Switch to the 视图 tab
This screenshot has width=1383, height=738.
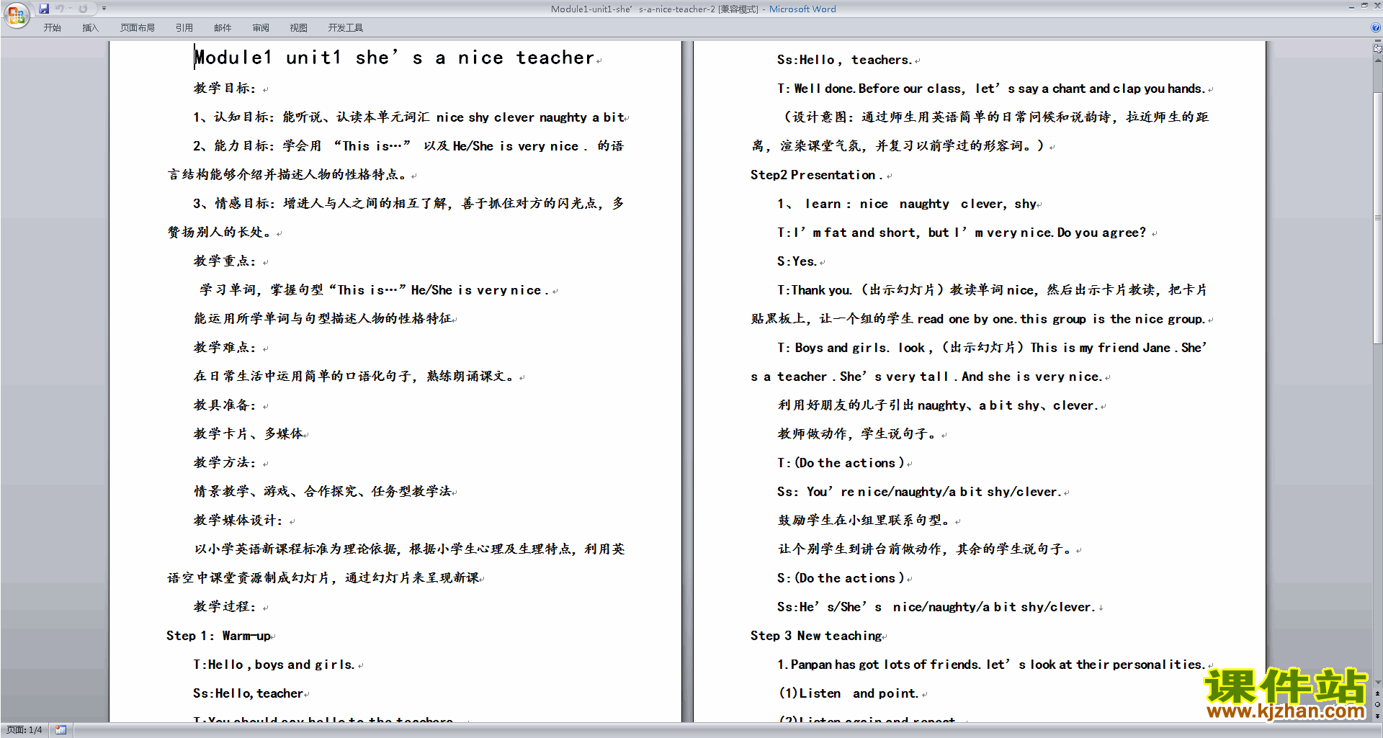[x=299, y=27]
